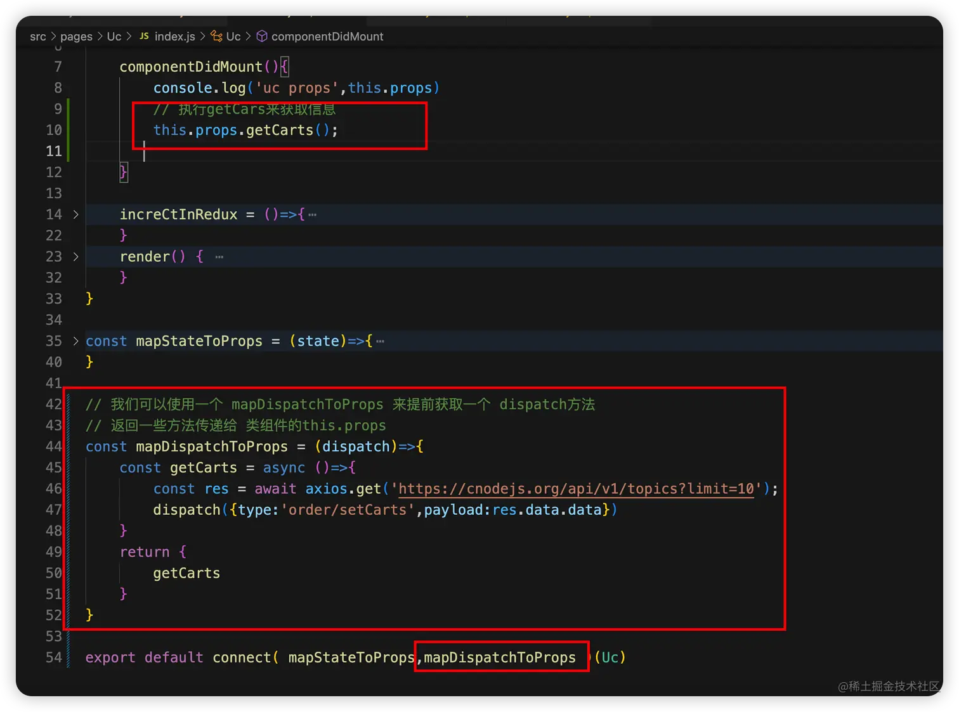Click the dispatch parameter on line 44
Screen dimensions: 959x712
click(x=356, y=446)
